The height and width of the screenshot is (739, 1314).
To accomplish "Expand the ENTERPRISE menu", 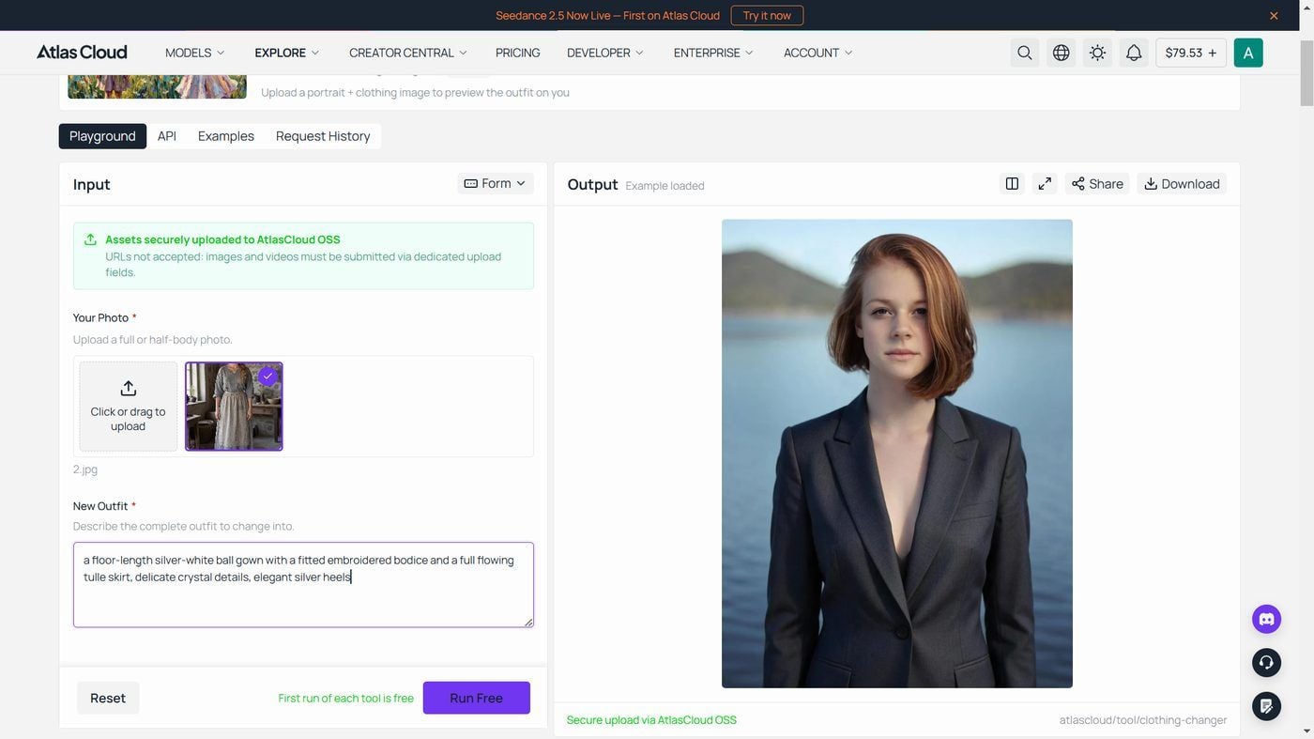I will [x=713, y=53].
